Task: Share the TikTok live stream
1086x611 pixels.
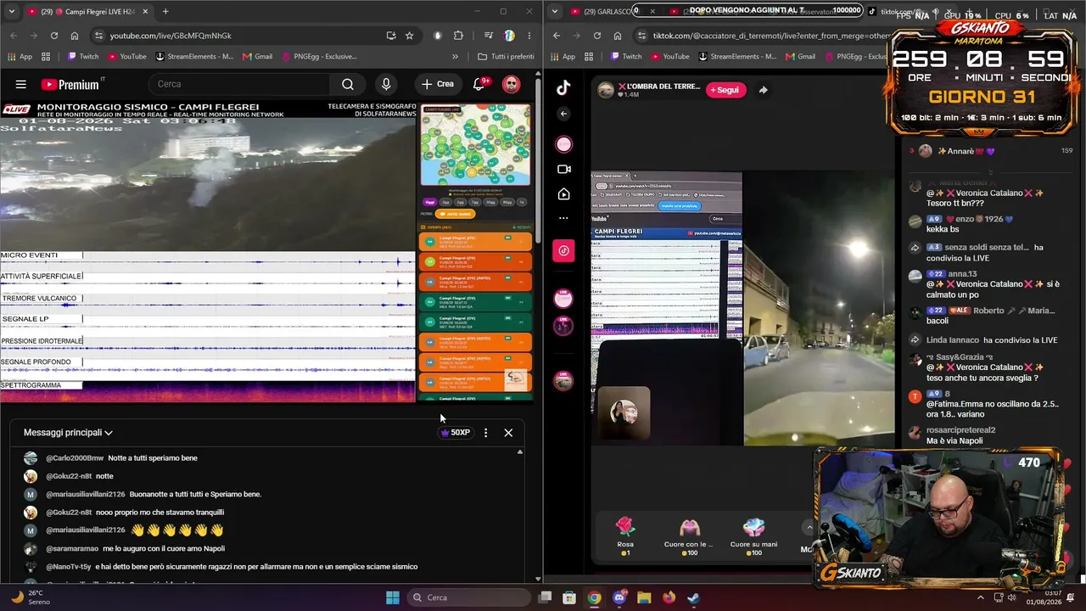Action: point(763,90)
